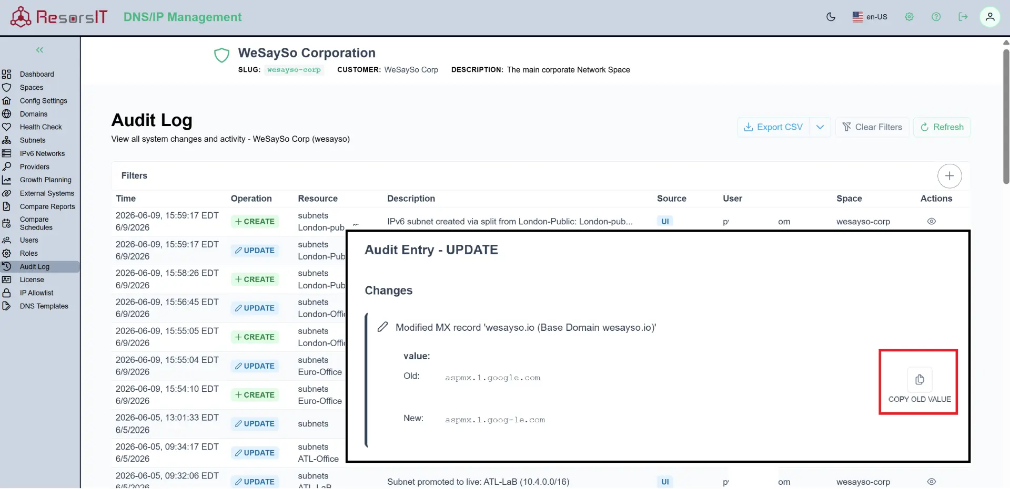Open Providers page
The width and height of the screenshot is (1010, 489).
tap(35, 167)
